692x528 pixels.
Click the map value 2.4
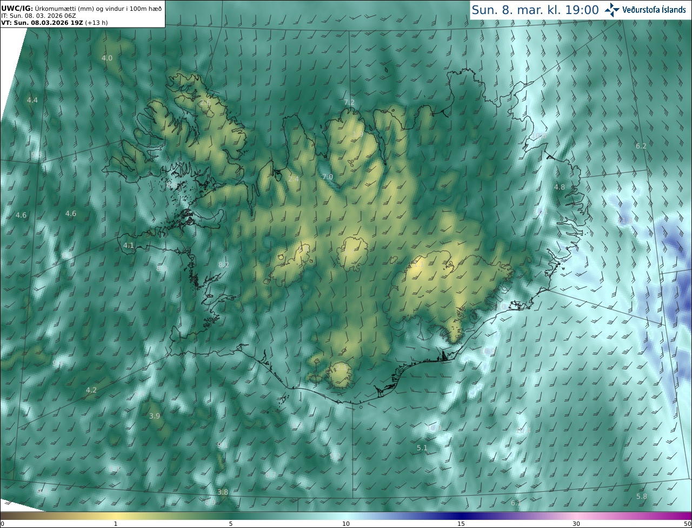pyautogui.click(x=294, y=179)
